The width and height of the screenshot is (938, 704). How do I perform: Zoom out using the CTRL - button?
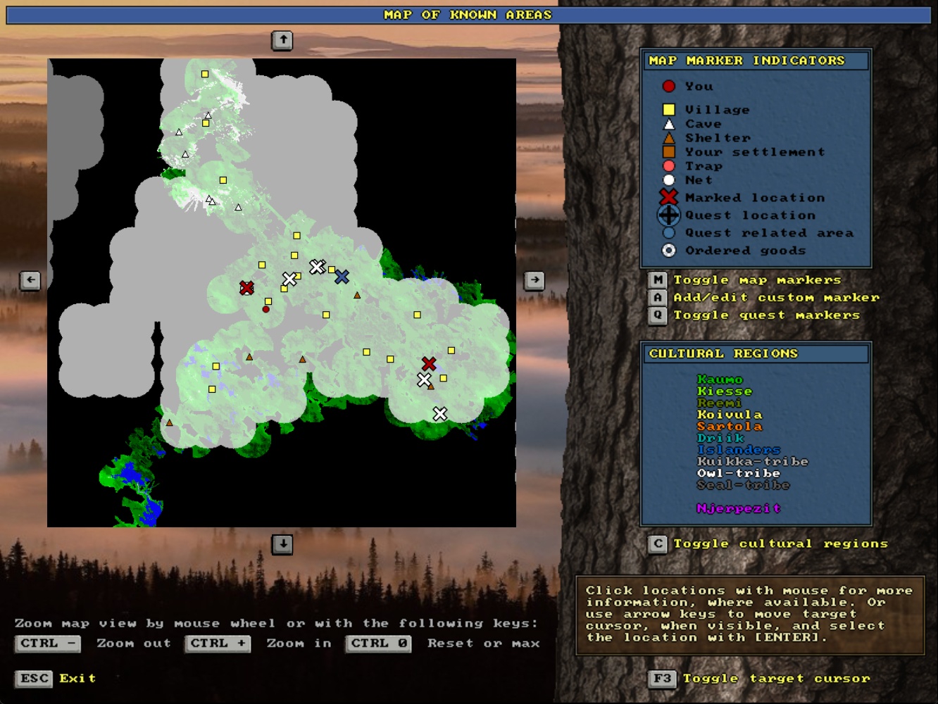(48, 643)
